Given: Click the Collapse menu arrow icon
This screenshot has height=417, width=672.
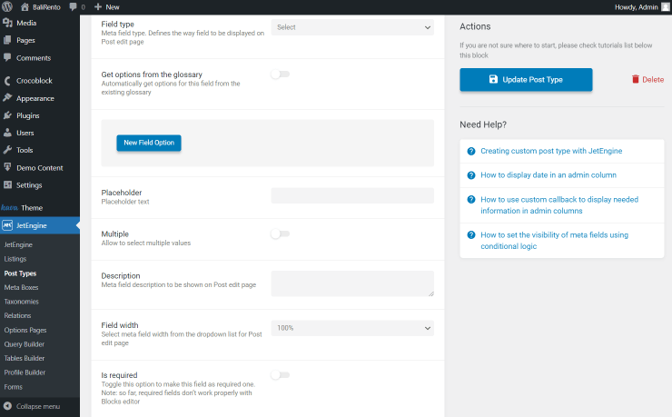Looking at the screenshot, I should pyautogui.click(x=7, y=406).
